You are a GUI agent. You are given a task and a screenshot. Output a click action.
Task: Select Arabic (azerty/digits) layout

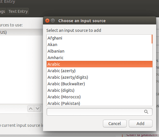click(x=100, y=77)
